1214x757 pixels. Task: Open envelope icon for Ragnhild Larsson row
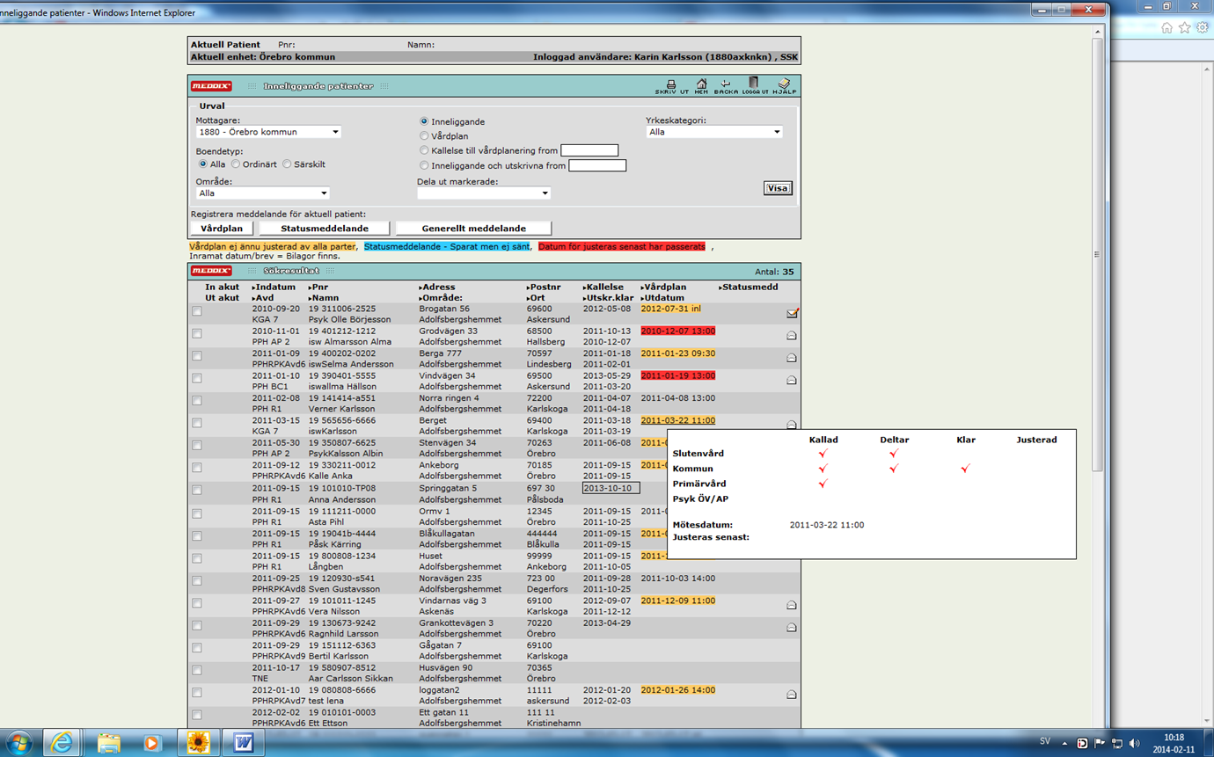tap(792, 627)
